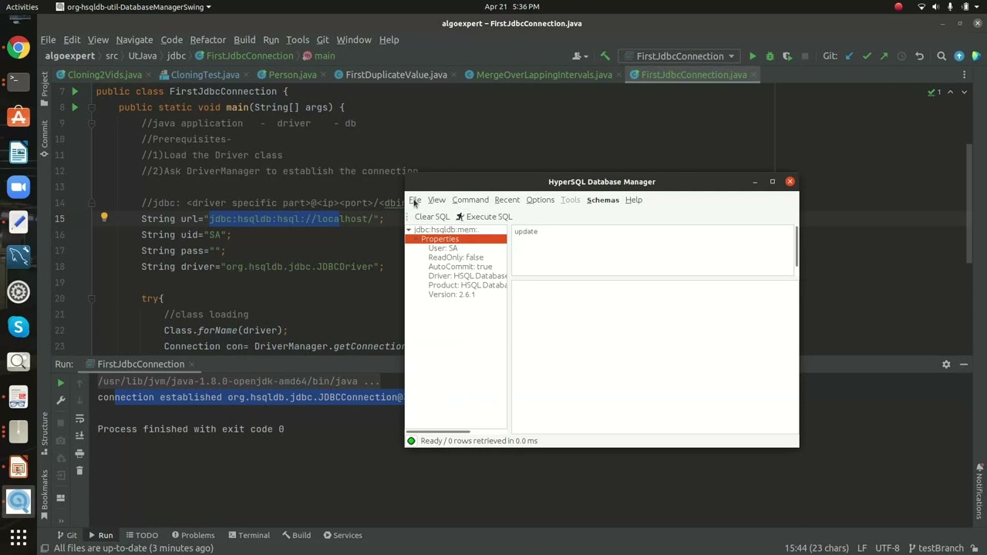
Task: Clear console with trash icon
Action: click(79, 471)
